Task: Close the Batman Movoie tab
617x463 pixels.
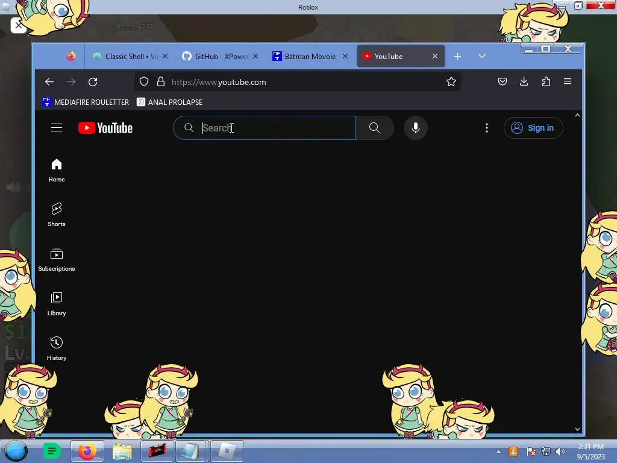Action: [x=345, y=56]
